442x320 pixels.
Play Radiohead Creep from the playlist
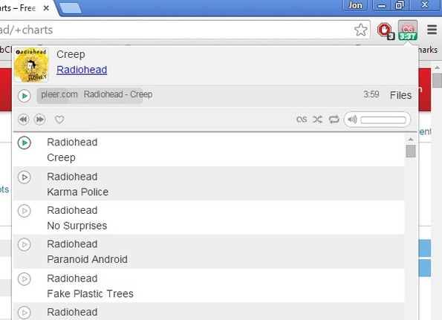(25, 143)
